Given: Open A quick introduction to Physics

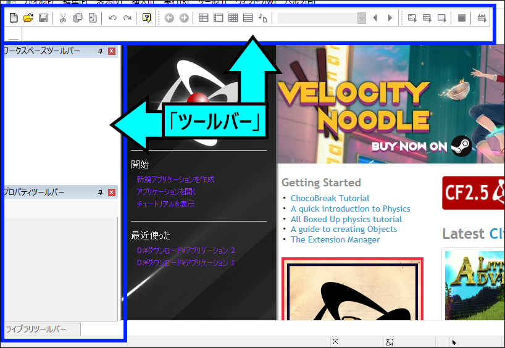Looking at the screenshot, I should coord(351,209).
